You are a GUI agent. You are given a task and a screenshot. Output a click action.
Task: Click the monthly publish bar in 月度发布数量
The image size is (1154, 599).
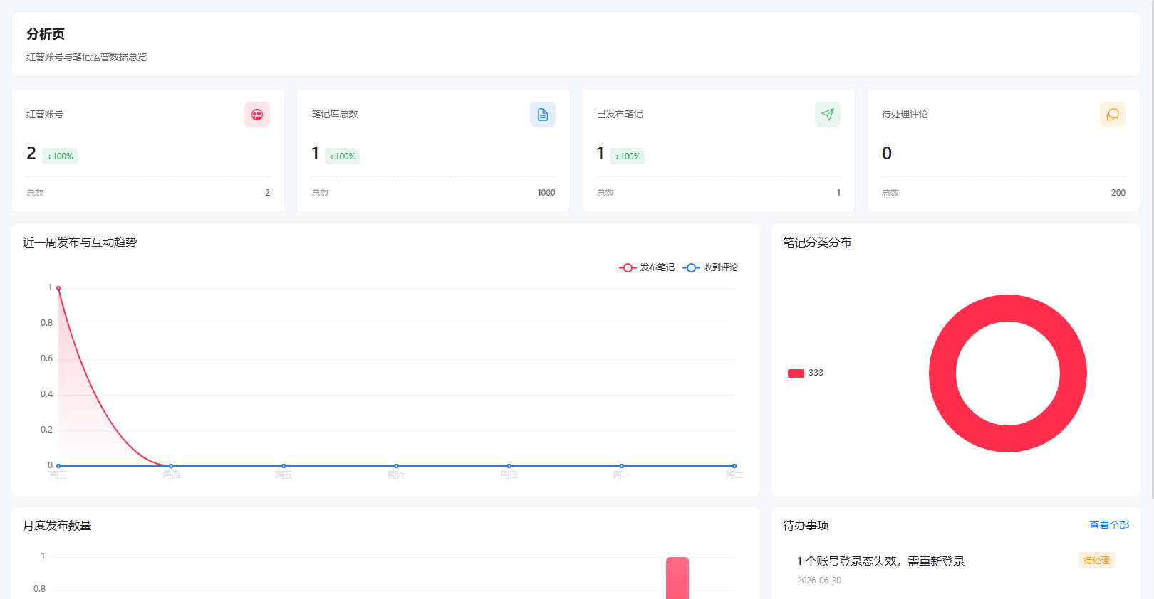[x=677, y=578]
